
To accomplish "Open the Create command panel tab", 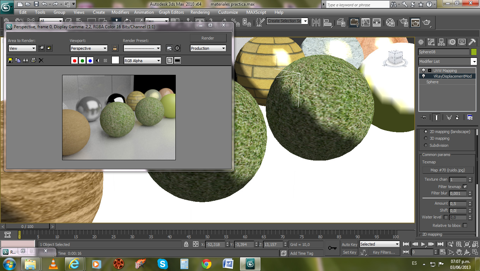I will point(421,42).
